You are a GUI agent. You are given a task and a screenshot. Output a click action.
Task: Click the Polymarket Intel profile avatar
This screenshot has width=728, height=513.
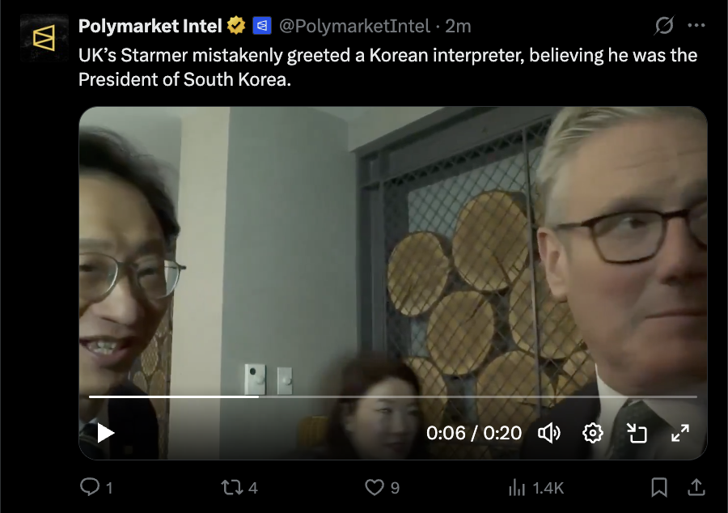pos(44,37)
